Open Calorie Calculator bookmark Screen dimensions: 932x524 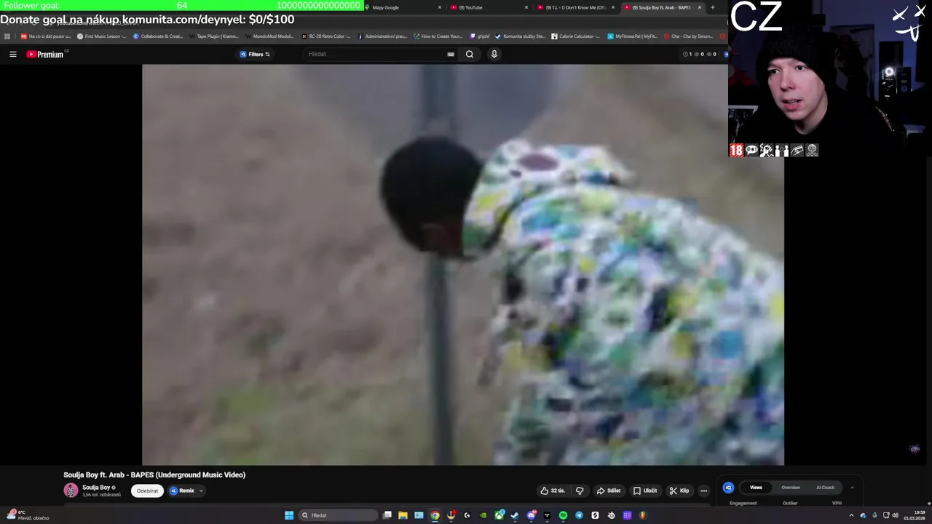(x=575, y=36)
